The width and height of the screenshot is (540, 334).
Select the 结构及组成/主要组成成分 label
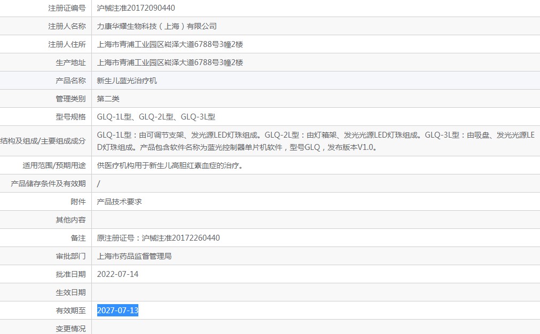tap(43, 141)
